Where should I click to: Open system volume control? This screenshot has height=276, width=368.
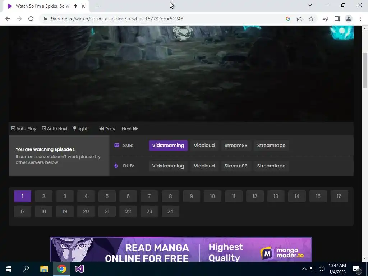coord(321,269)
